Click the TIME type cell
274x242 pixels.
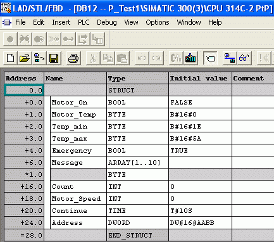(138, 211)
